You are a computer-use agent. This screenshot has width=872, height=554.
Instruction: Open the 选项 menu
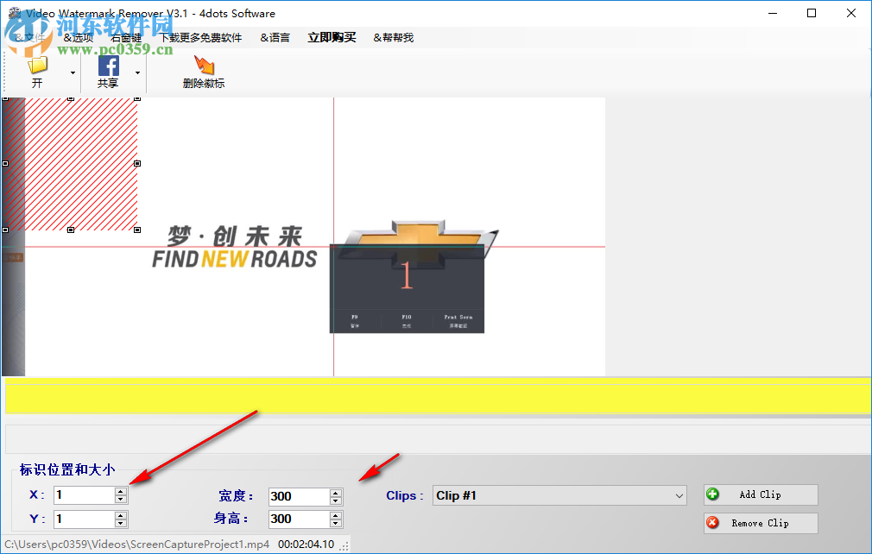pos(78,37)
